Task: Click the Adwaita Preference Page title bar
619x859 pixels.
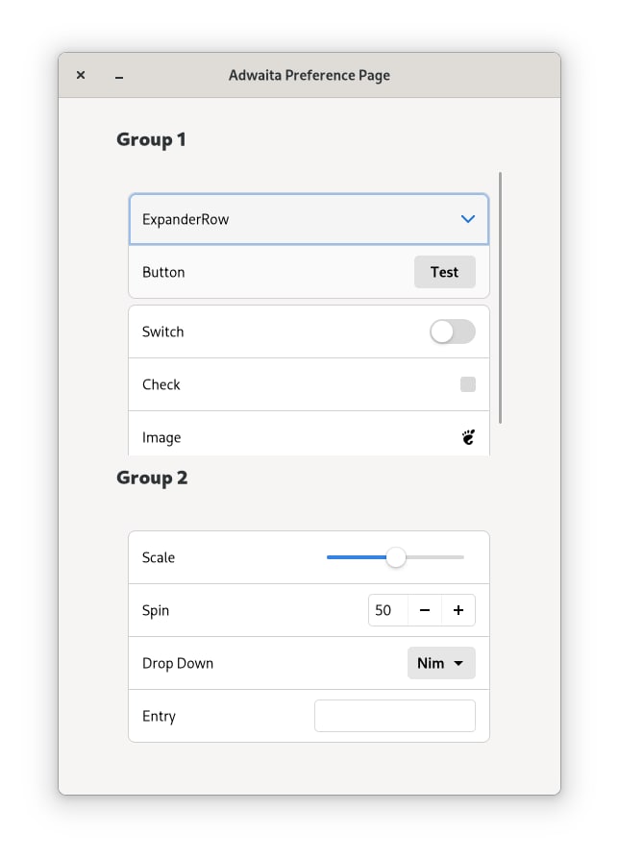Action: coord(309,75)
